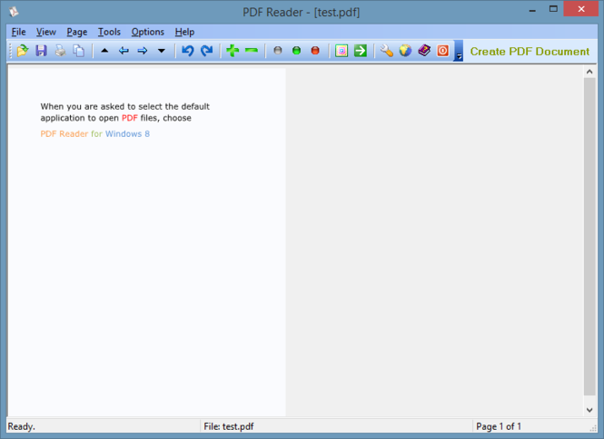Zoom out with the green minus icon
The height and width of the screenshot is (439, 604).
[252, 51]
